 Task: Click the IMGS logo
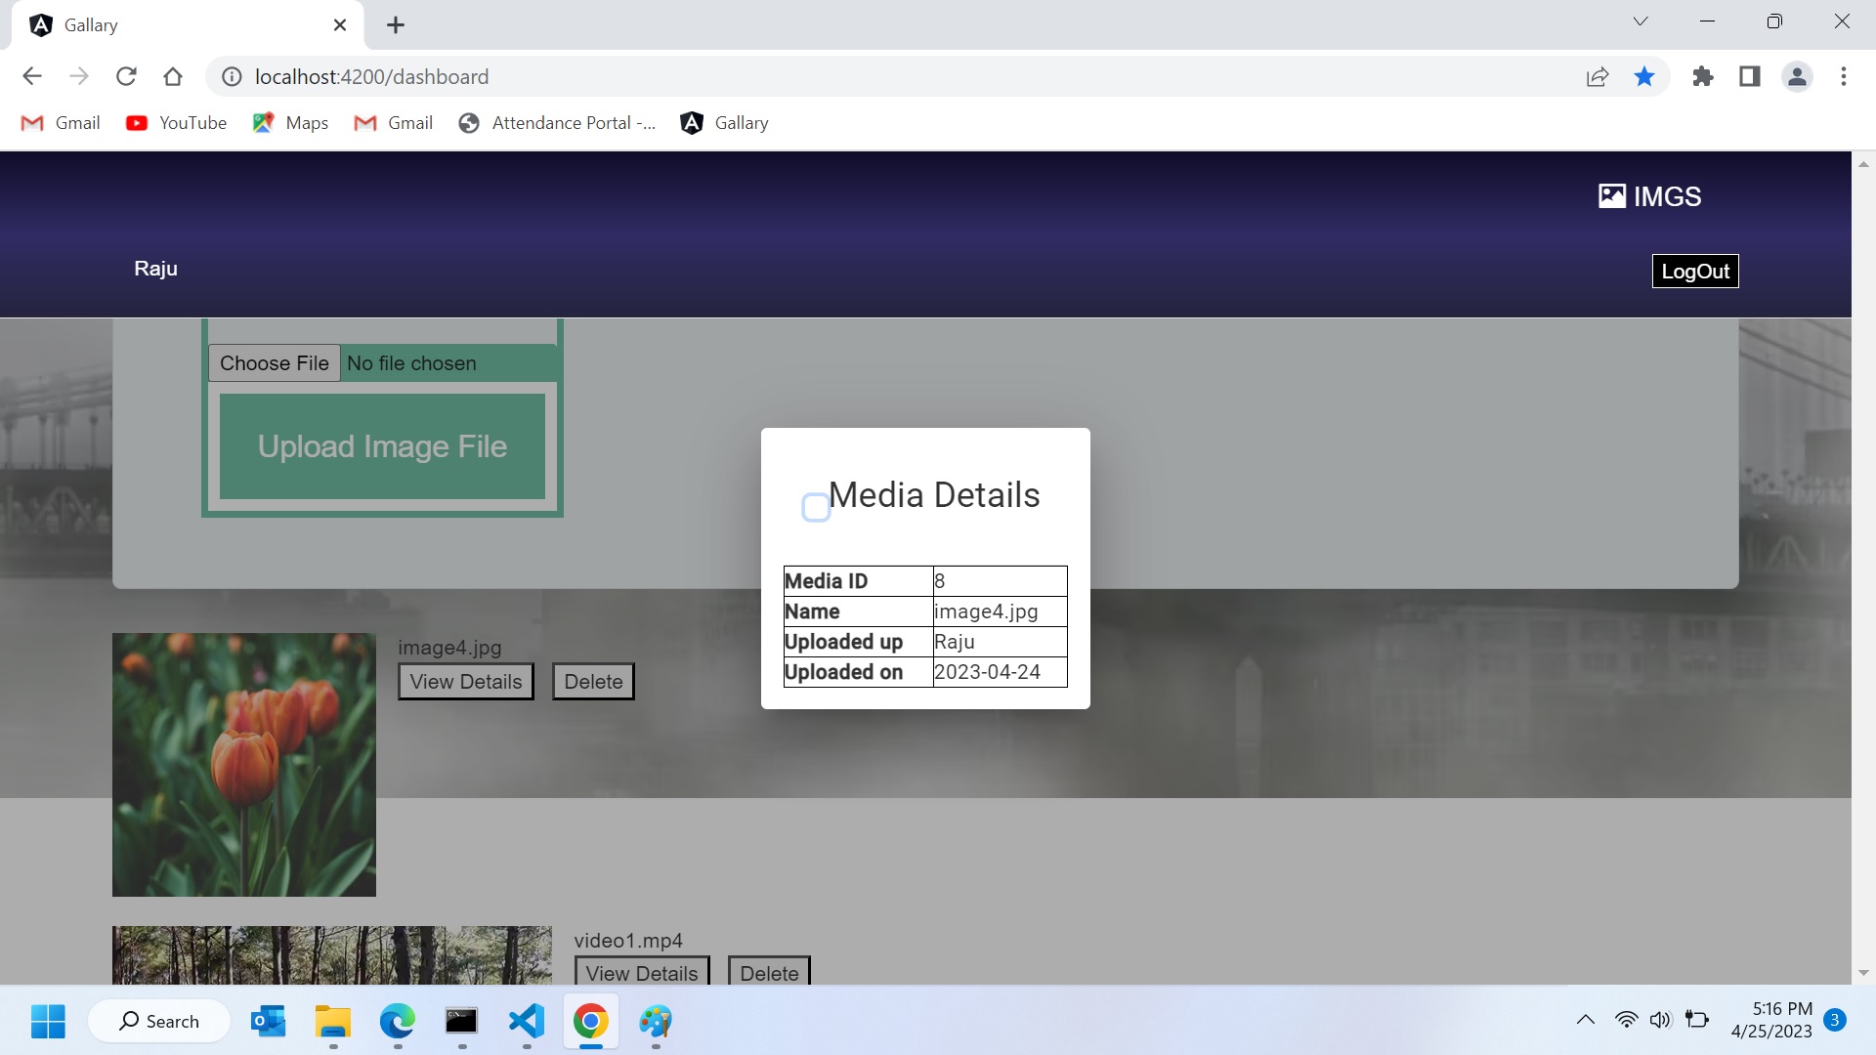1650,196
